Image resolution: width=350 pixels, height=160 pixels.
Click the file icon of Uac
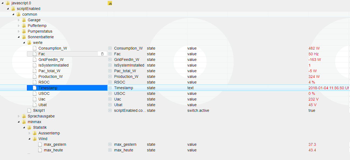click(34, 99)
